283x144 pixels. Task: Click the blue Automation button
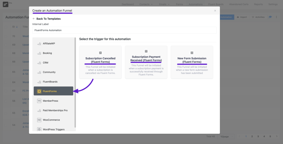227,17
